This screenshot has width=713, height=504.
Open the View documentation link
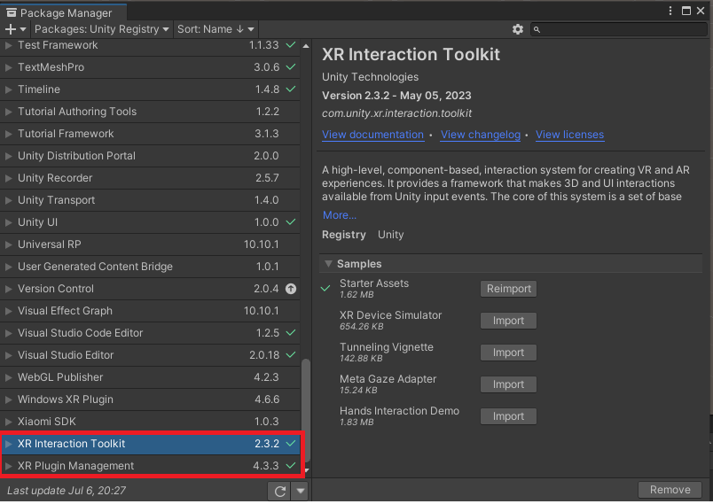(x=372, y=135)
